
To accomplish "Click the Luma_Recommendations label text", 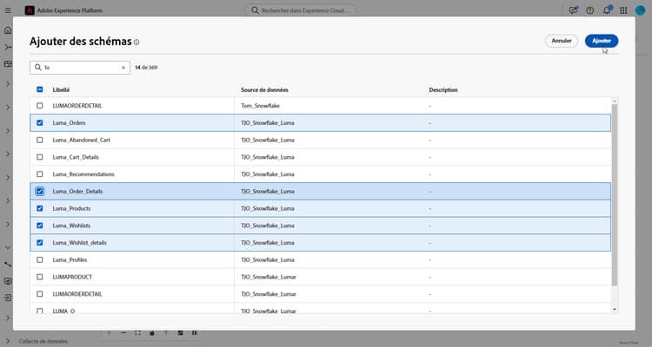I will click(83, 173).
